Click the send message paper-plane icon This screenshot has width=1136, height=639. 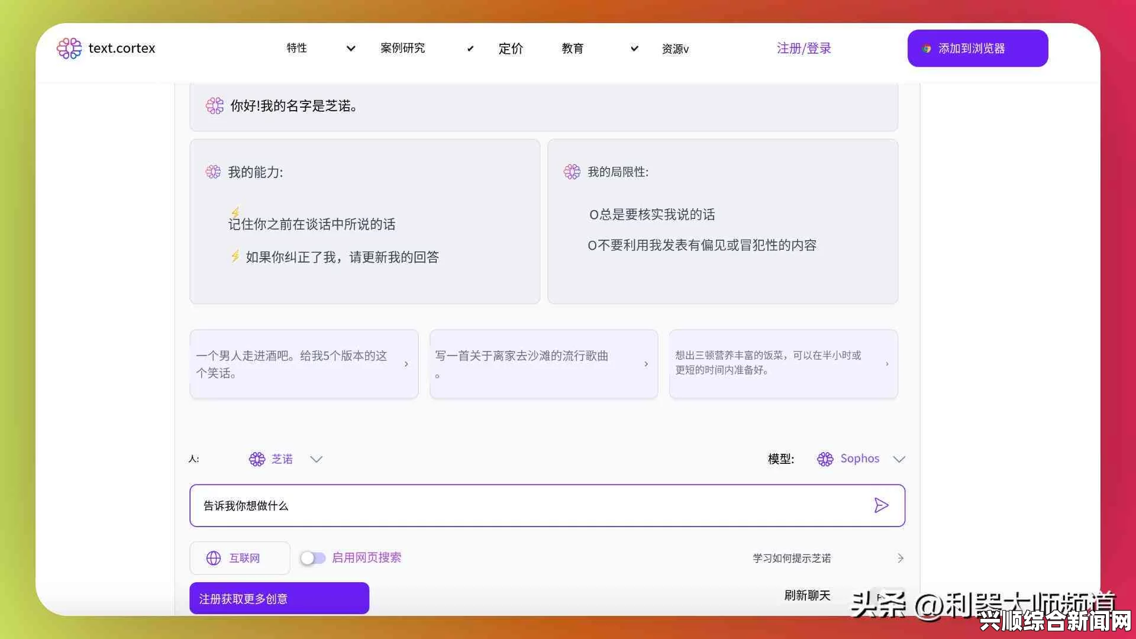(881, 505)
